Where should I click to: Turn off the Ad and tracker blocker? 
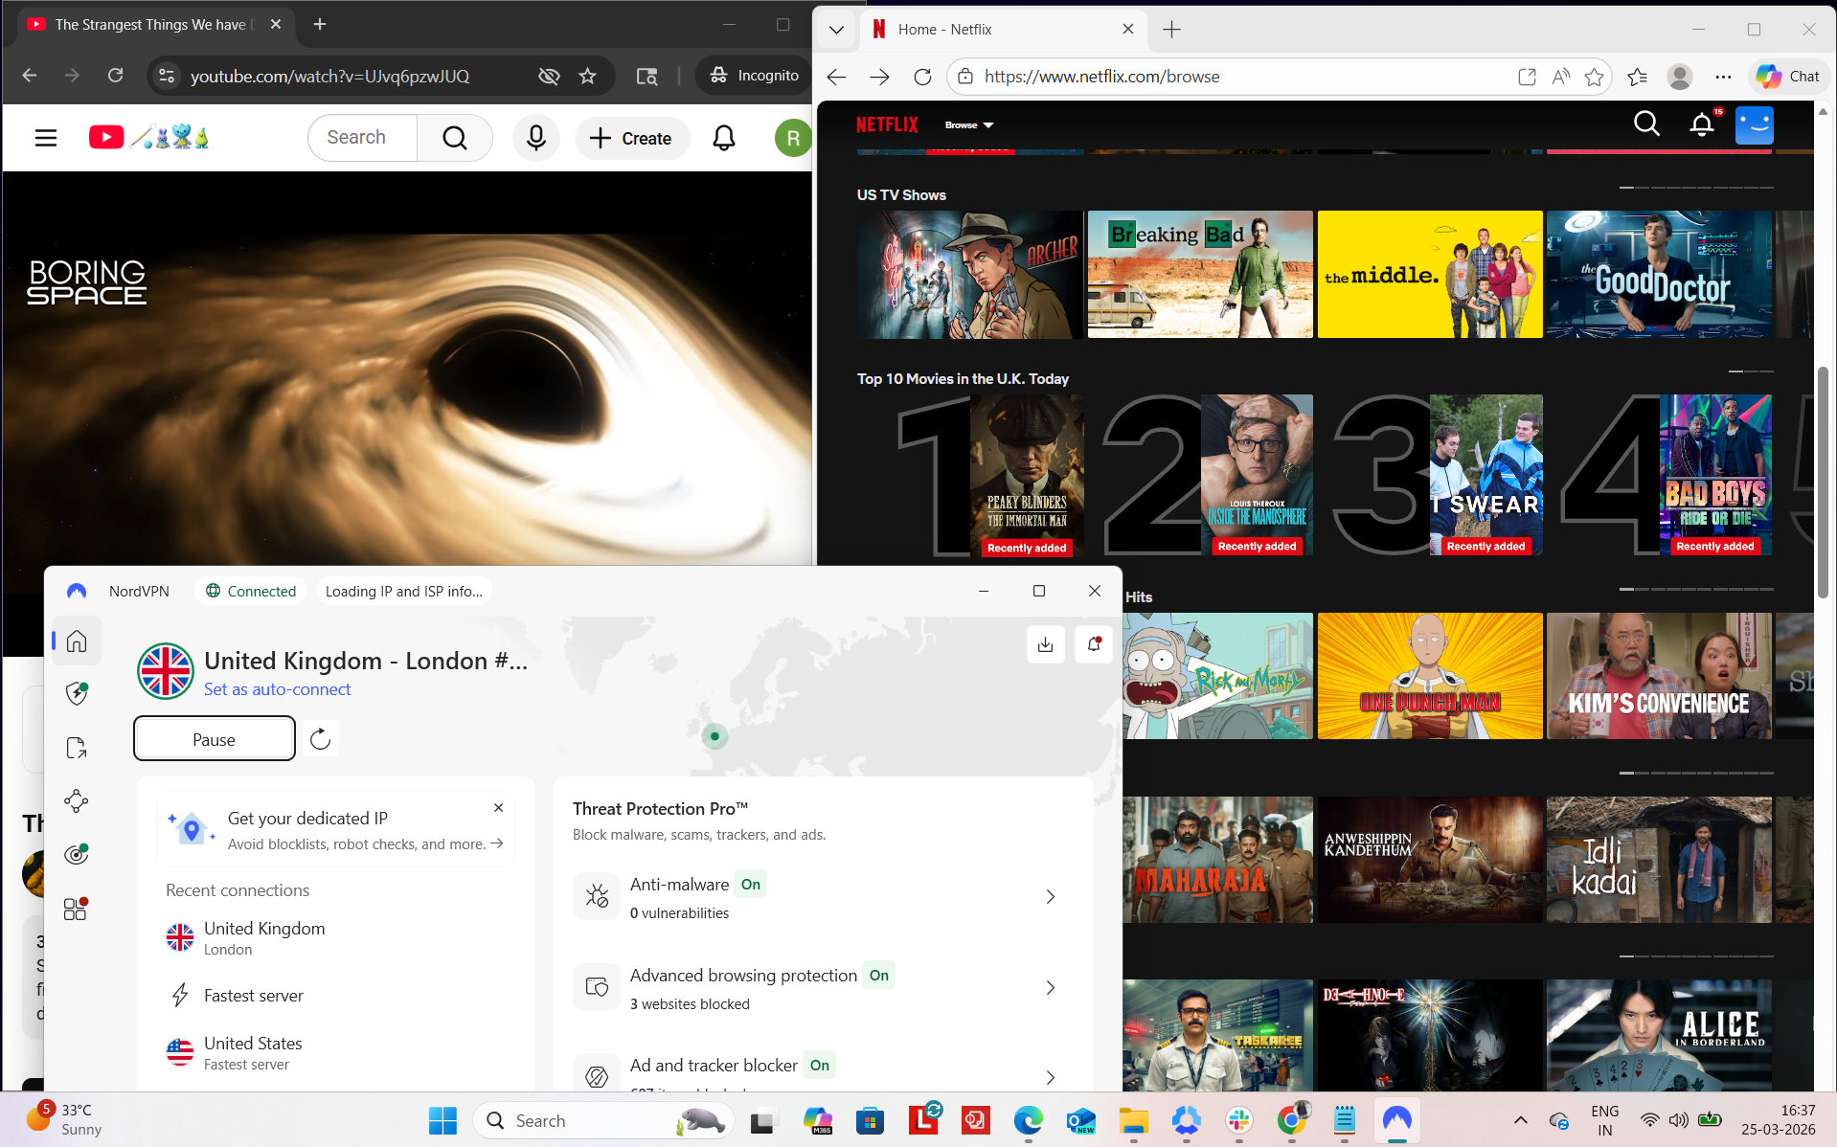(819, 1065)
